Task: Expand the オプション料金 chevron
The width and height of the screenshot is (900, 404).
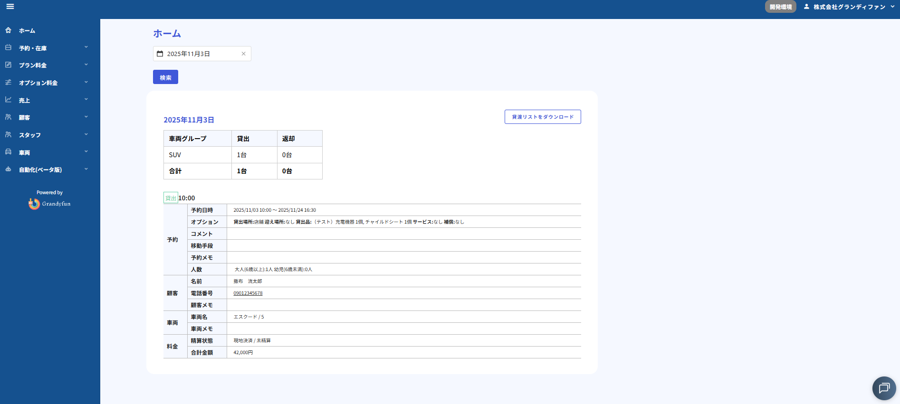Action: (86, 83)
